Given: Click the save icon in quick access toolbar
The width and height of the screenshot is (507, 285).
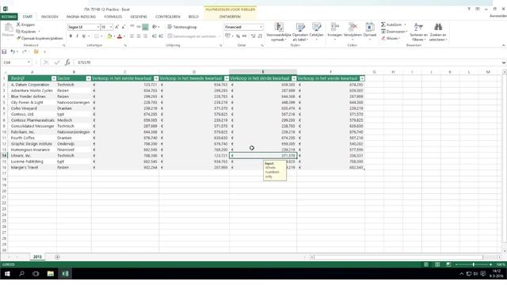Looking at the screenshot, I should coord(4,51).
